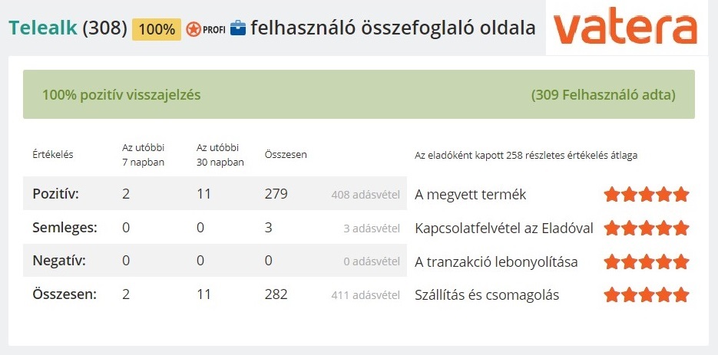718x355 pixels.
Task: Click the yellow 100% rating badge
Action: [x=157, y=29]
